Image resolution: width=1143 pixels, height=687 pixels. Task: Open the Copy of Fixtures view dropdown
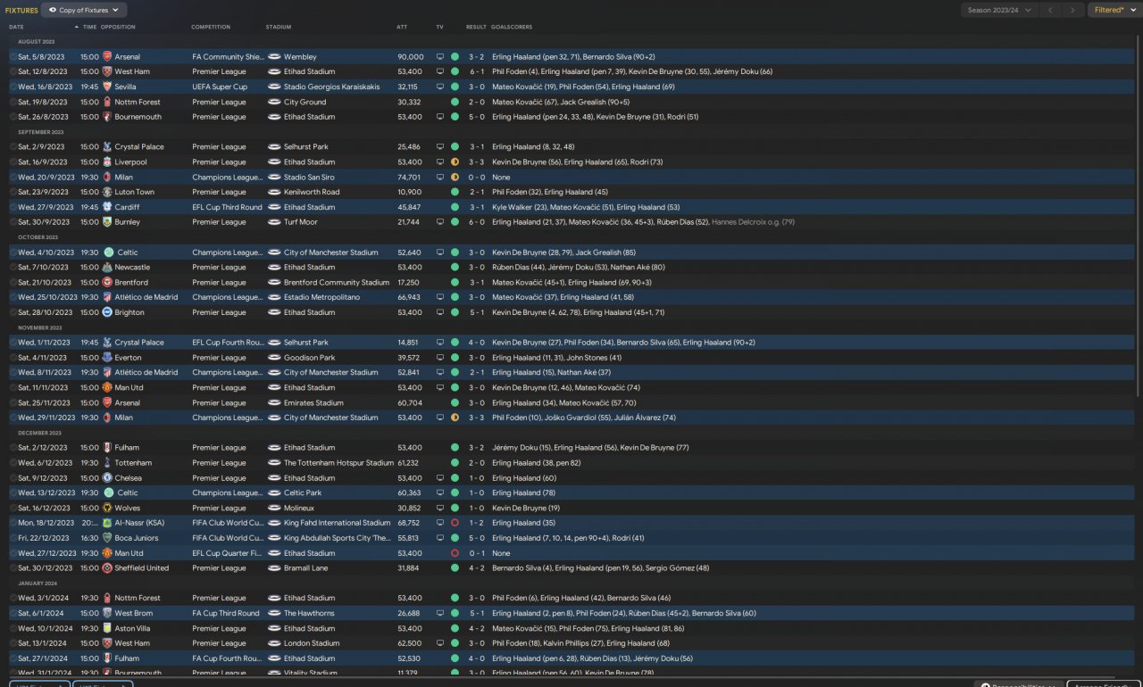tap(84, 10)
